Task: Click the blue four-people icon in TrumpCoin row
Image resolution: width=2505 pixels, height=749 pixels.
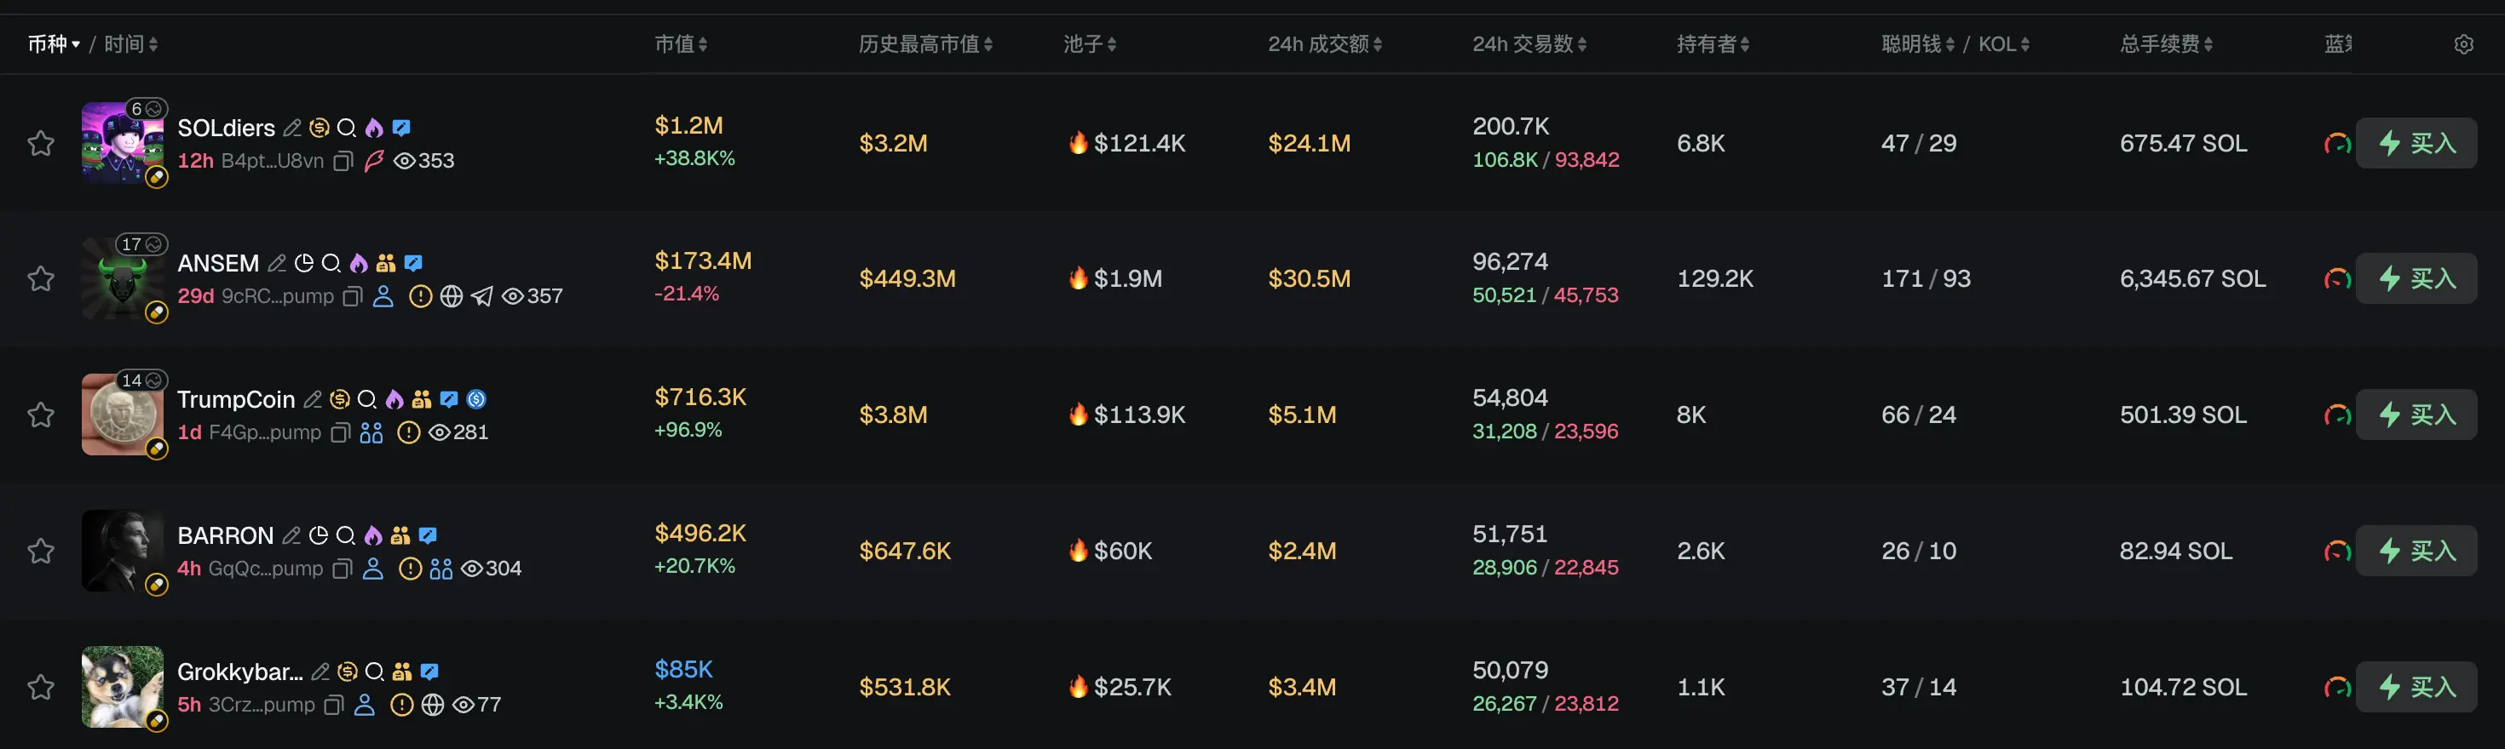Action: pyautogui.click(x=371, y=432)
